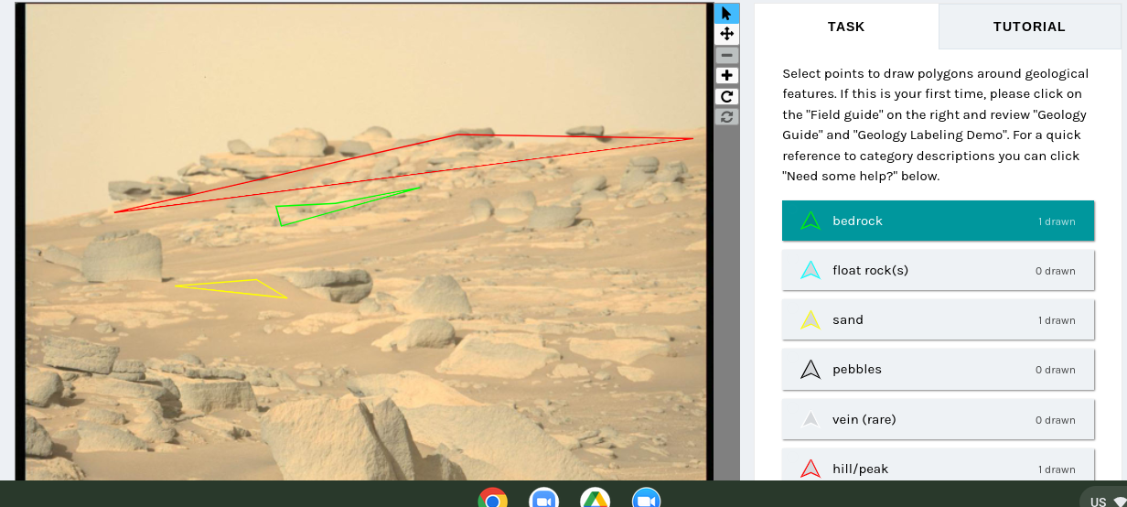The height and width of the screenshot is (507, 1127).
Task: Click the green bedrock arrow icon
Action: point(810,221)
